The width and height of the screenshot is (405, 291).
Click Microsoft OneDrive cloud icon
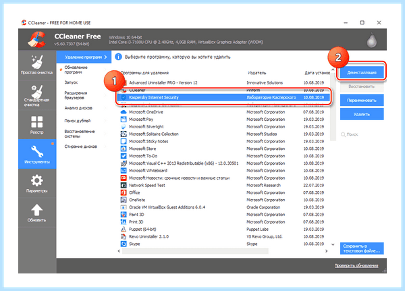124,112
